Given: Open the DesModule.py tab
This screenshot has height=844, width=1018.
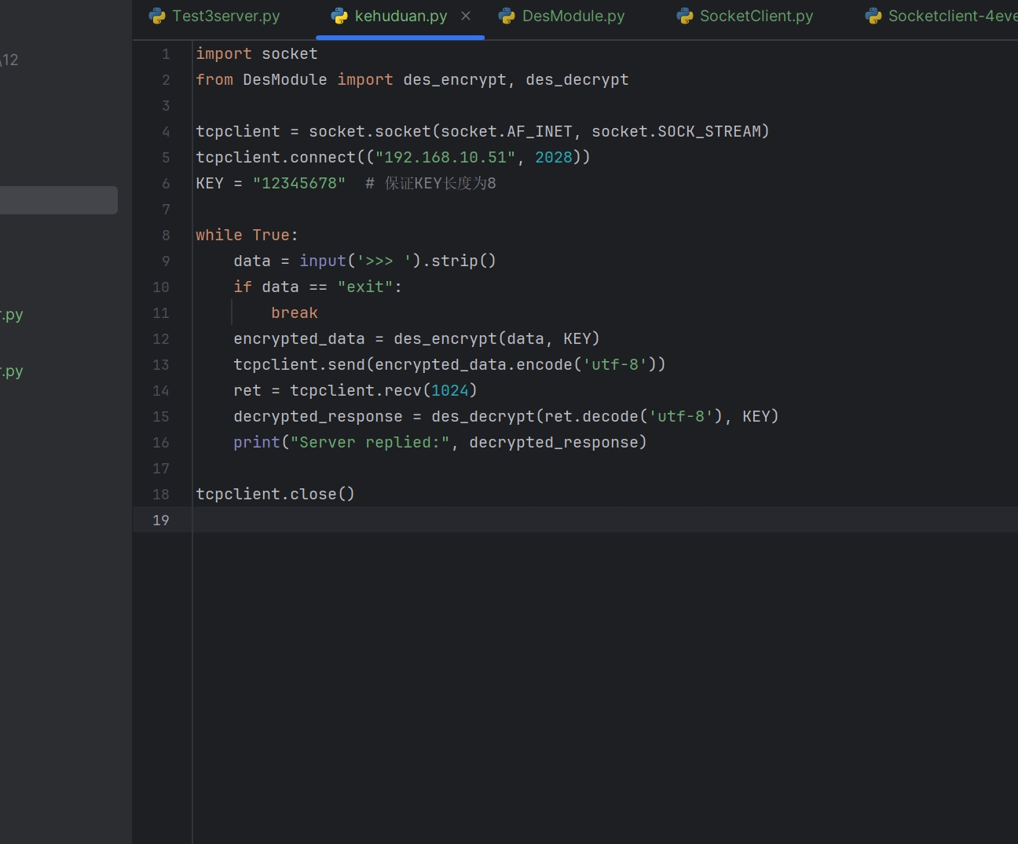Looking at the screenshot, I should click(x=573, y=16).
